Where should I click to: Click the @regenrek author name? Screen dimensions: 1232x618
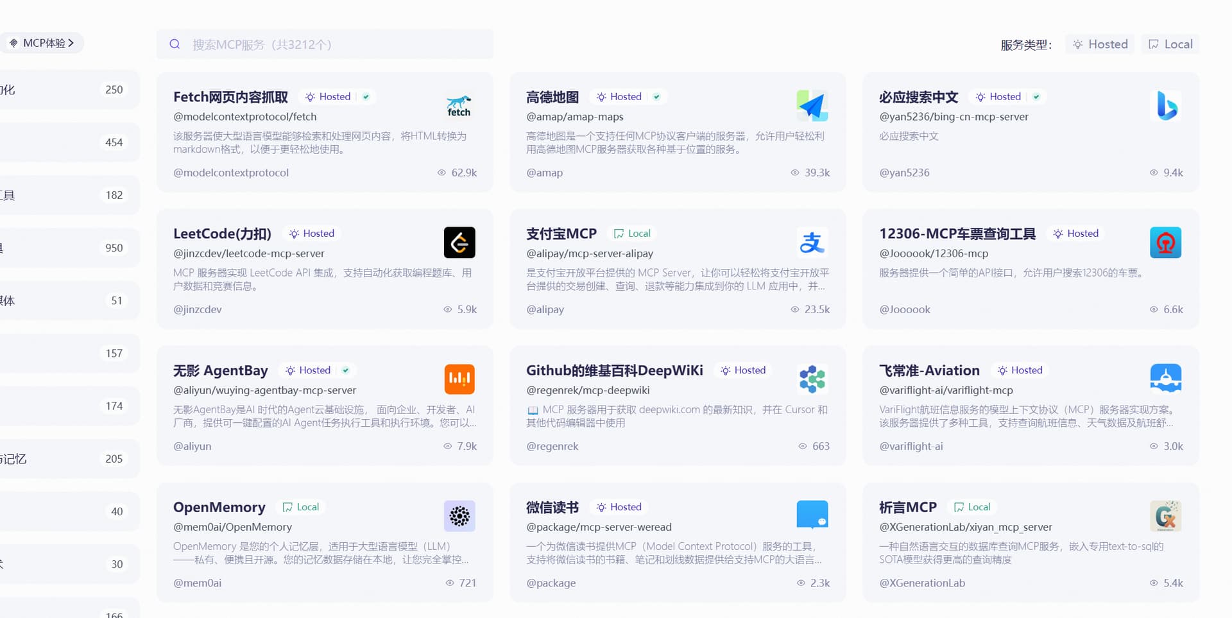coord(552,446)
